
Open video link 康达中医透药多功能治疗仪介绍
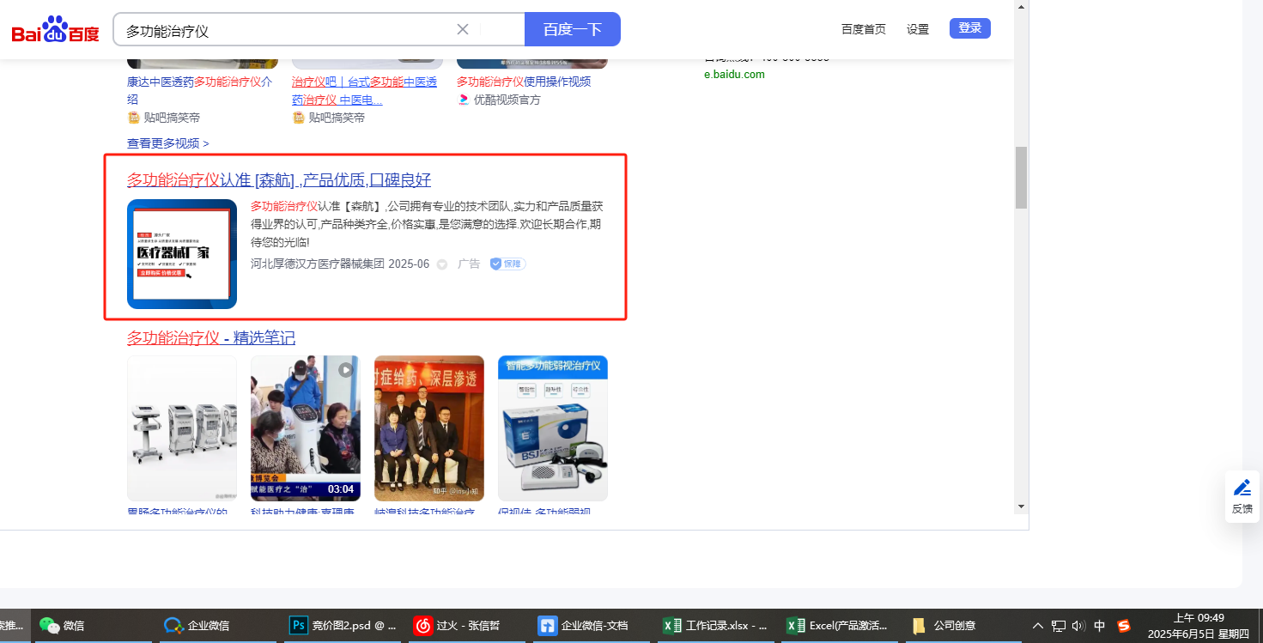[200, 90]
